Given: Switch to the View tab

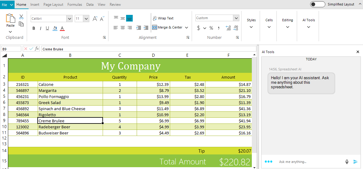Looking at the screenshot, I should click(x=101, y=4).
